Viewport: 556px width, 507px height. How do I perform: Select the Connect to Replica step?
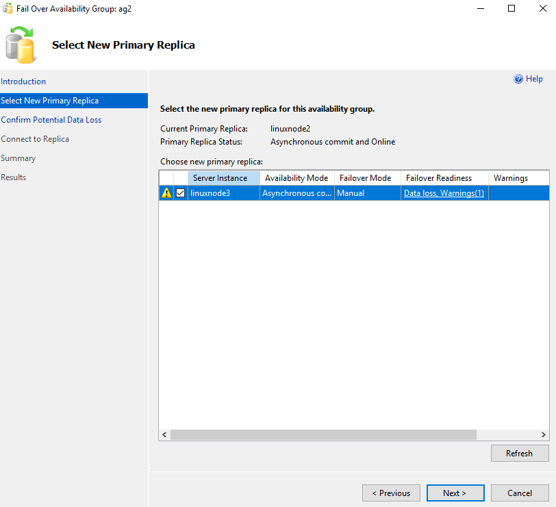[x=35, y=139]
